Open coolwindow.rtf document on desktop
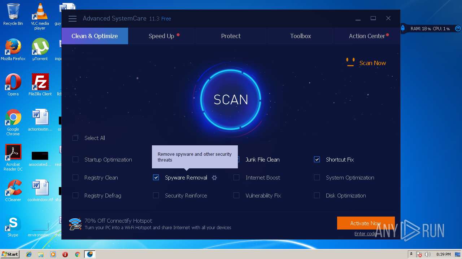This screenshot has width=462, height=259. pos(40,191)
